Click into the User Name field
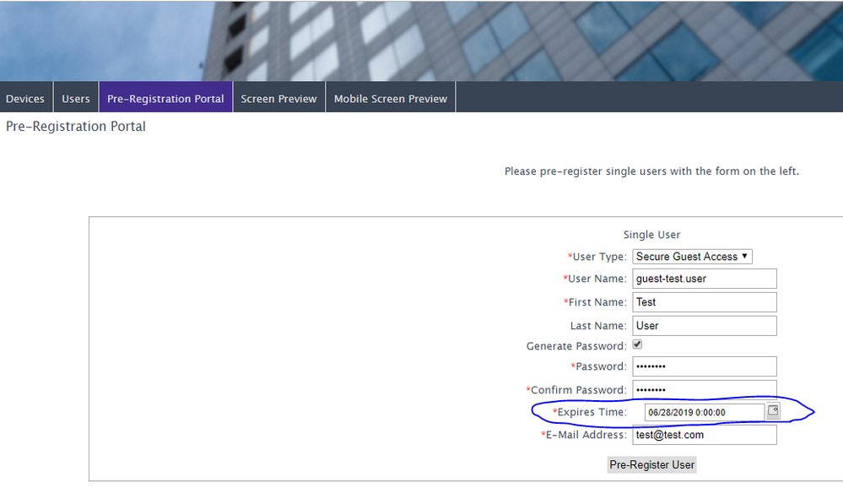This screenshot has width=843, height=488. pyautogui.click(x=704, y=279)
